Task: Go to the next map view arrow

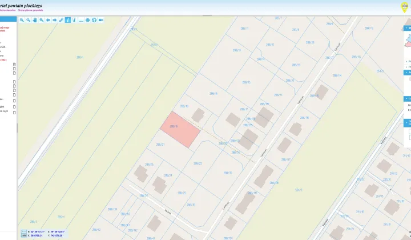Action: click(55, 20)
